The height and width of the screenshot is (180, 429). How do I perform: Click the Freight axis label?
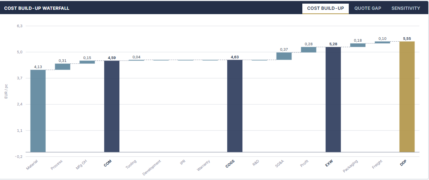(x=377, y=164)
